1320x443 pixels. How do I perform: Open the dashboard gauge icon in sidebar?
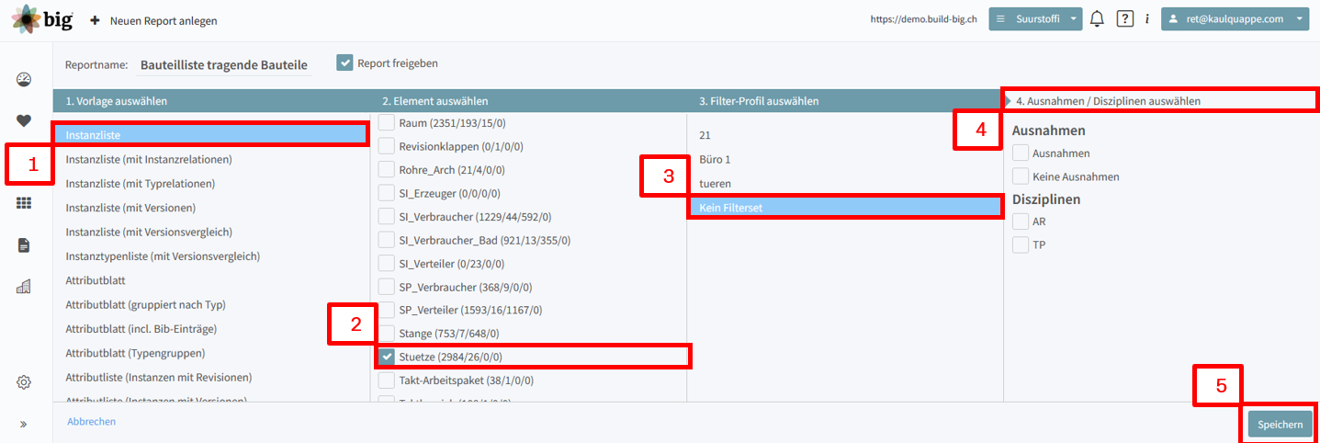click(25, 79)
